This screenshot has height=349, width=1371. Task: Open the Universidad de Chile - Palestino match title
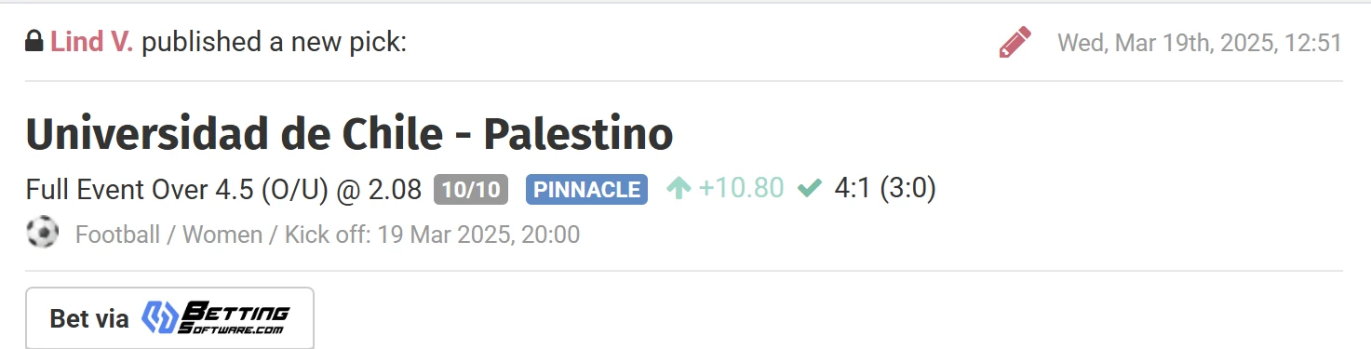point(349,134)
